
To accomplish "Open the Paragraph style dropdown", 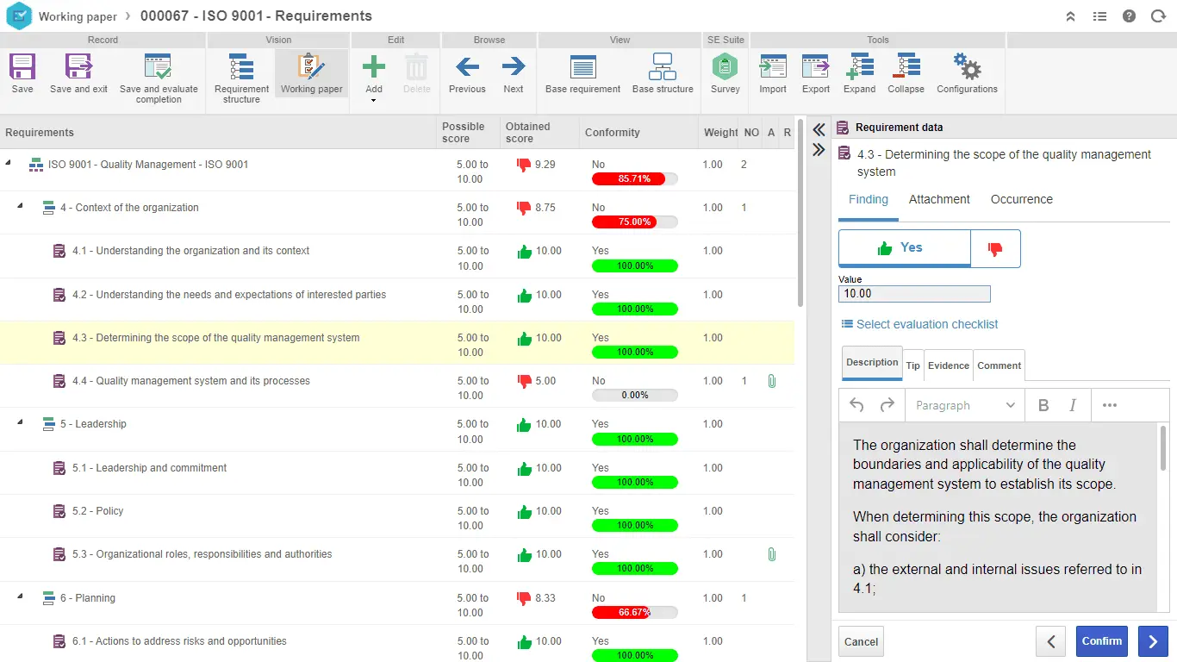I will point(964,405).
